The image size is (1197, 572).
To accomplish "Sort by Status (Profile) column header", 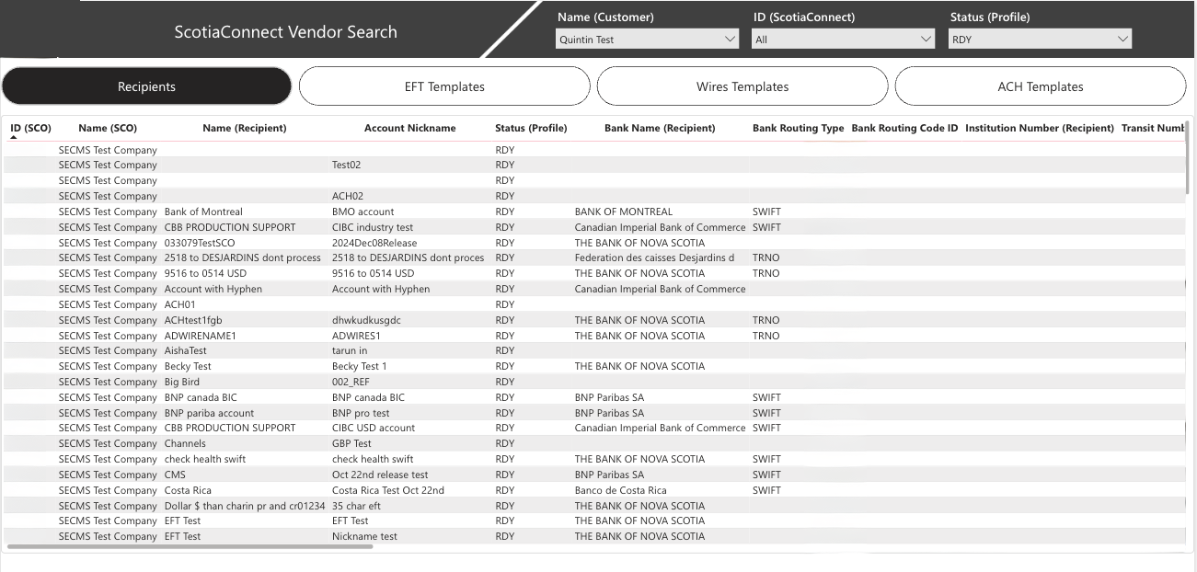I will coord(531,128).
